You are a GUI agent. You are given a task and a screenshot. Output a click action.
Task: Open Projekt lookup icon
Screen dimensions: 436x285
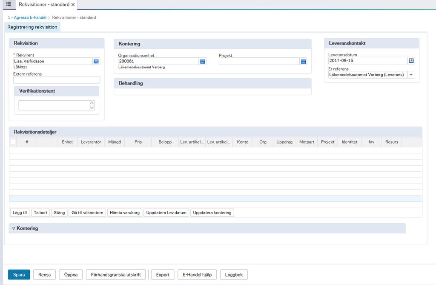tap(303, 61)
